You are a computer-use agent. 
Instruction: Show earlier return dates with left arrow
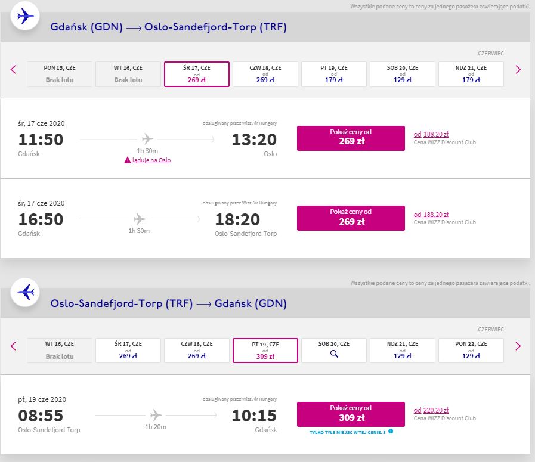pos(13,346)
